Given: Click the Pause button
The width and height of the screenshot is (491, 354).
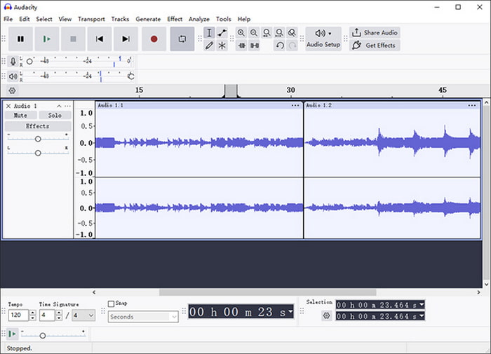Looking at the screenshot, I should [20, 39].
